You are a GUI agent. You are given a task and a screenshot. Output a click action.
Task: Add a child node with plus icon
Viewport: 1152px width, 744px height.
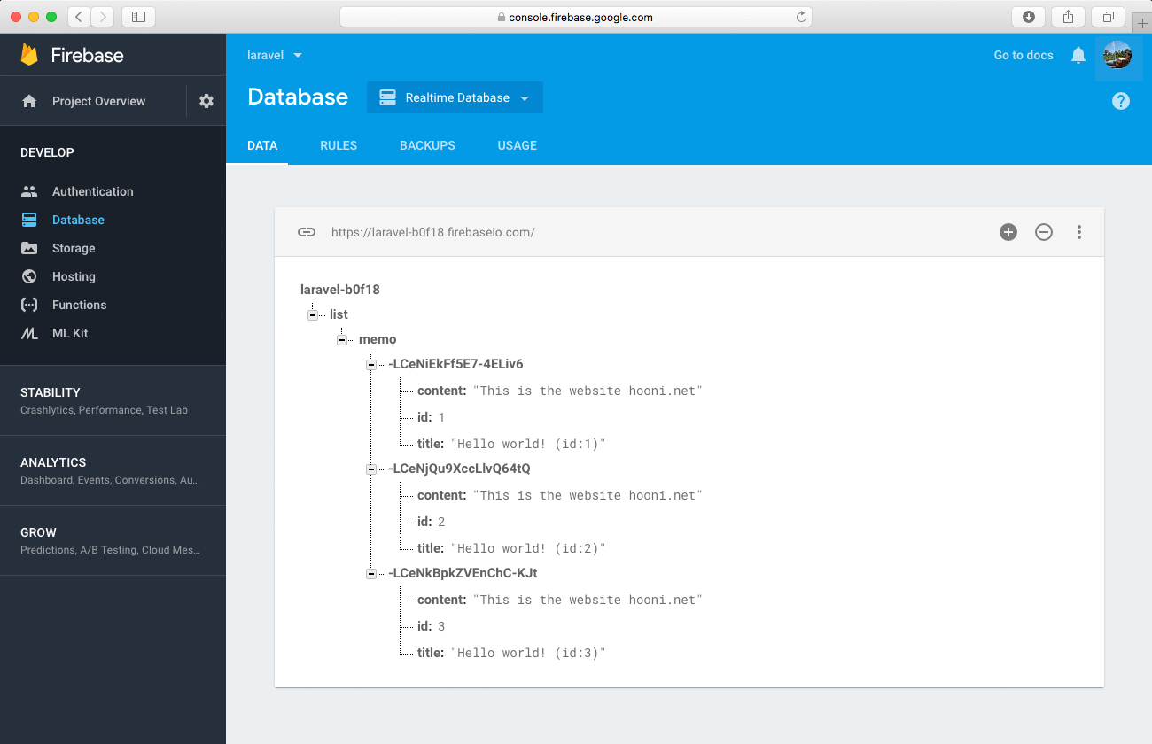point(1008,232)
